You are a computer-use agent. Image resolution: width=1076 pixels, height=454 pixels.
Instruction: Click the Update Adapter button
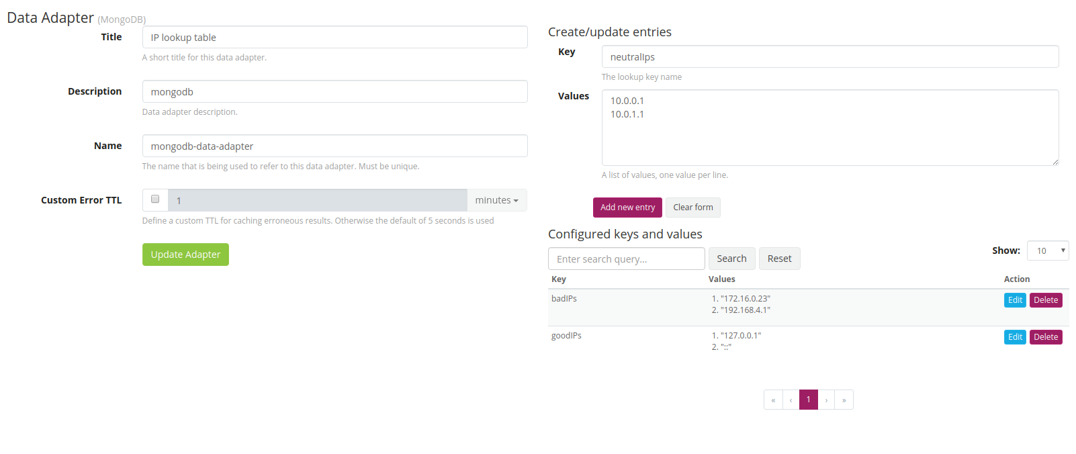coord(185,254)
